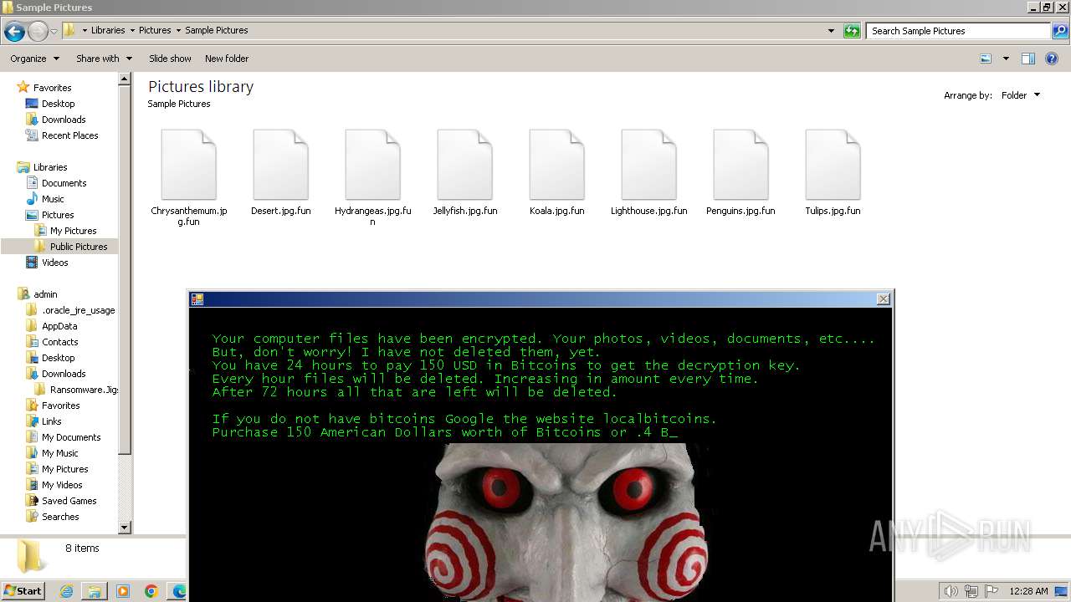Open Windows Media Player taskbar icon
Viewport: 1071px width, 602px height.
coord(123,591)
